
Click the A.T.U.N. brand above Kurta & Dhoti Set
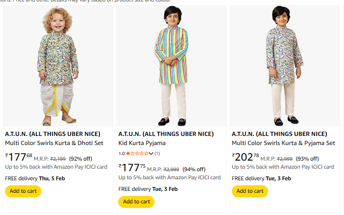click(53, 134)
